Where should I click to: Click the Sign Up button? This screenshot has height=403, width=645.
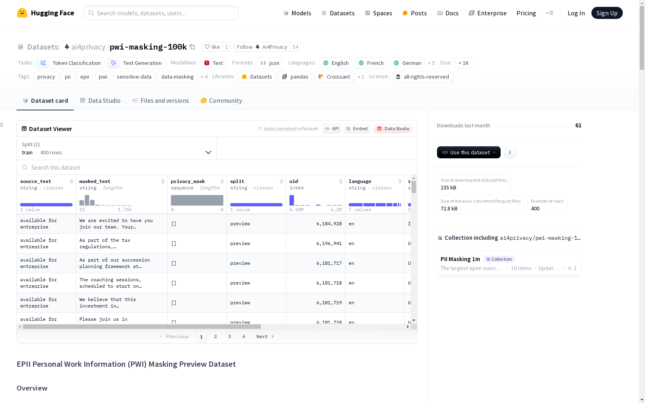click(607, 13)
